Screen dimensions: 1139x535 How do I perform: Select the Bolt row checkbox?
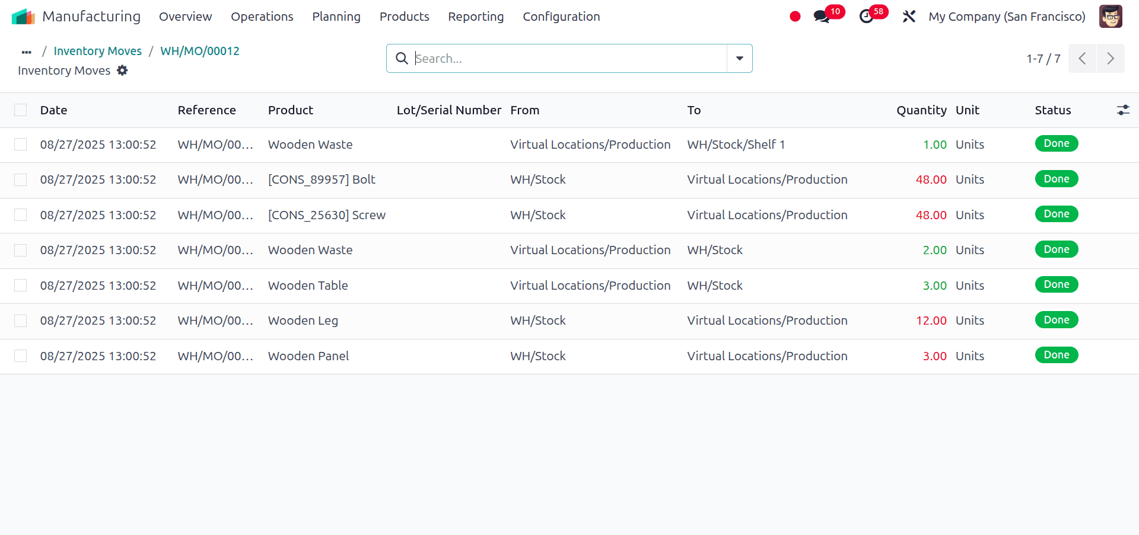coord(21,180)
